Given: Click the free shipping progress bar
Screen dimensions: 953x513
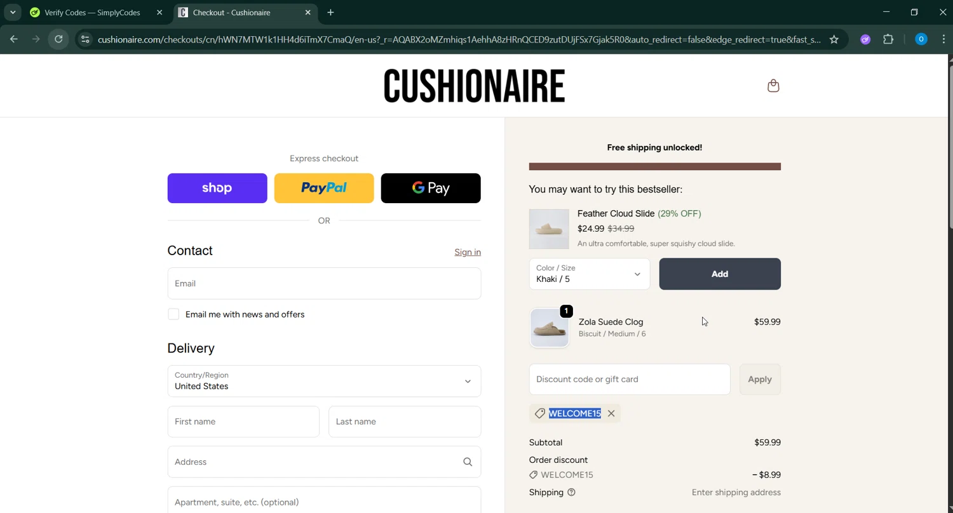Looking at the screenshot, I should [x=655, y=166].
